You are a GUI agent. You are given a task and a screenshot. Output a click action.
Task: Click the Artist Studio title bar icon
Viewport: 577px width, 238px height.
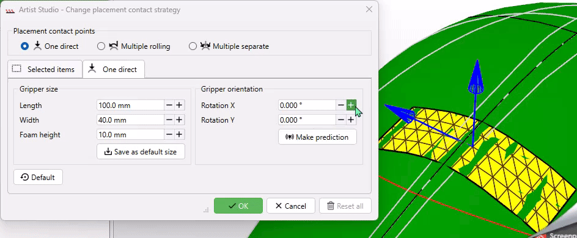coord(10,10)
